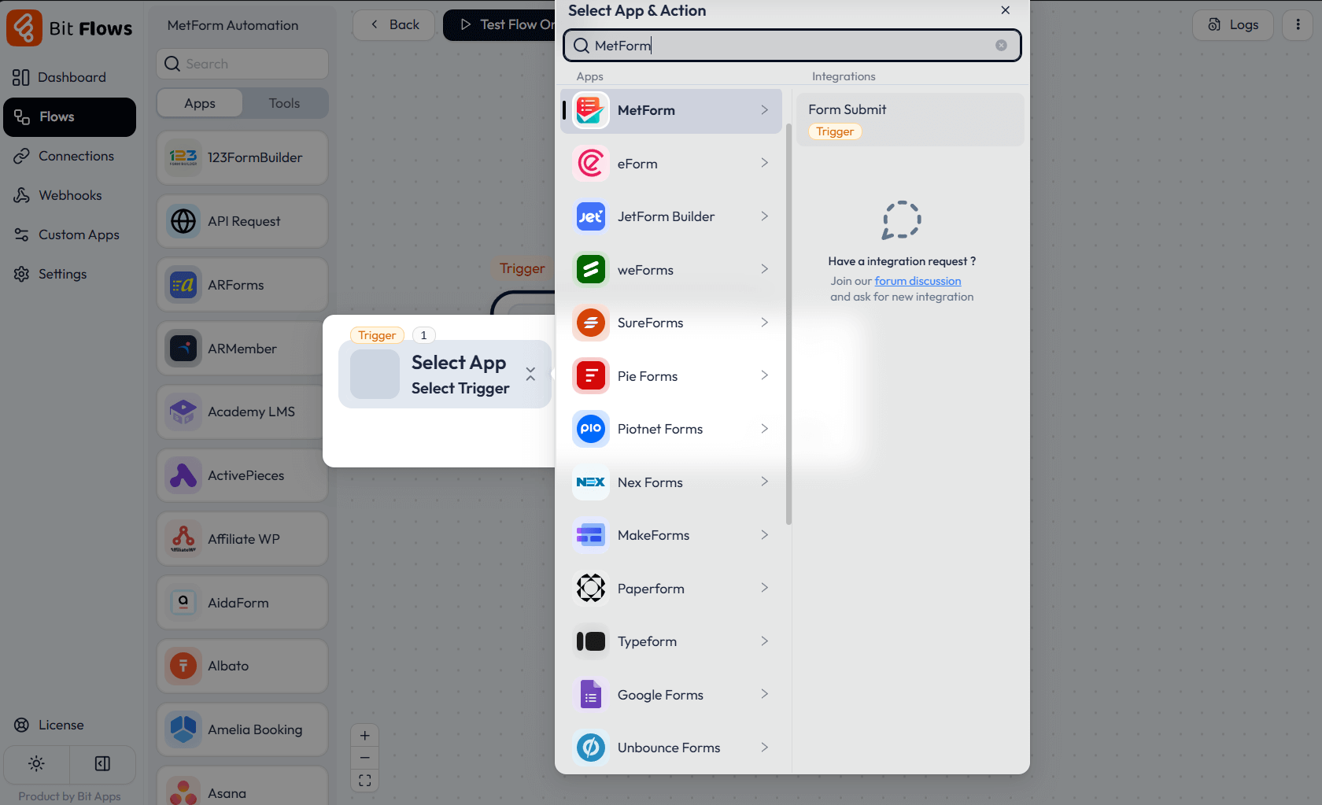Click the eForm app icon
Image resolution: width=1322 pixels, height=805 pixels.
pyautogui.click(x=590, y=164)
